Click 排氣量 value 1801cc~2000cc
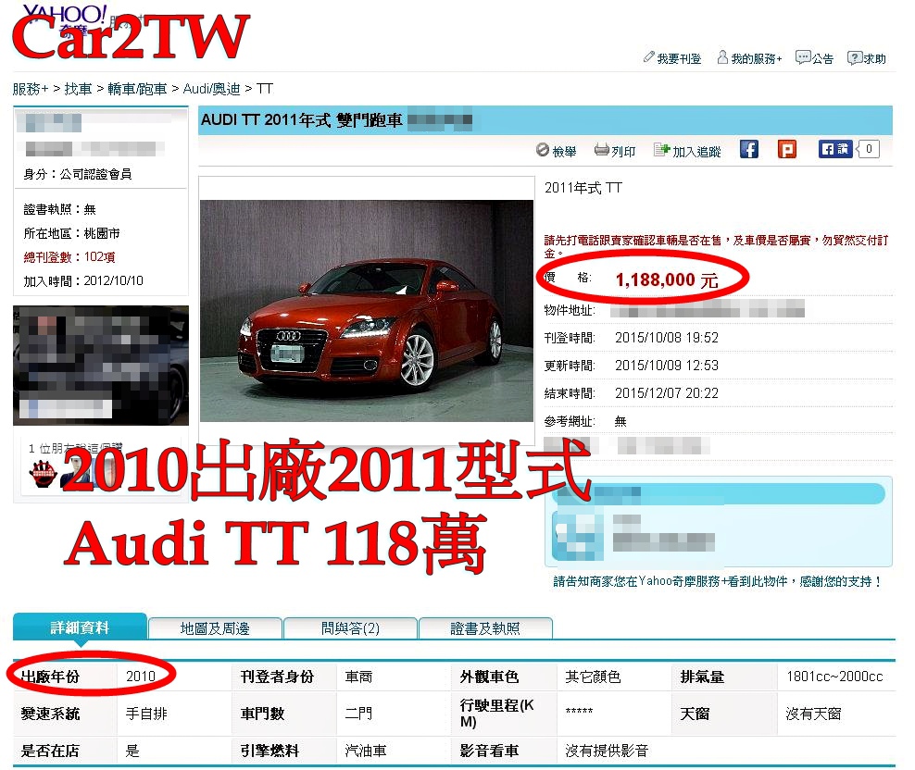This screenshot has height=770, width=915. (834, 677)
